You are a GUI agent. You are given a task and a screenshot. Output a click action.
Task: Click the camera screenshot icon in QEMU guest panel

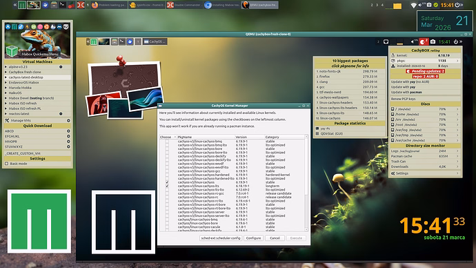click(433, 41)
